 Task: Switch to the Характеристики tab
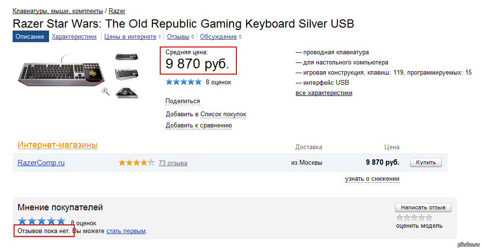74,37
